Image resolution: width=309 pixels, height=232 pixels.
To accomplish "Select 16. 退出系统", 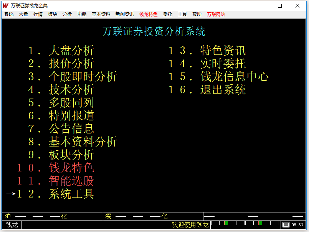I will (x=207, y=90).
